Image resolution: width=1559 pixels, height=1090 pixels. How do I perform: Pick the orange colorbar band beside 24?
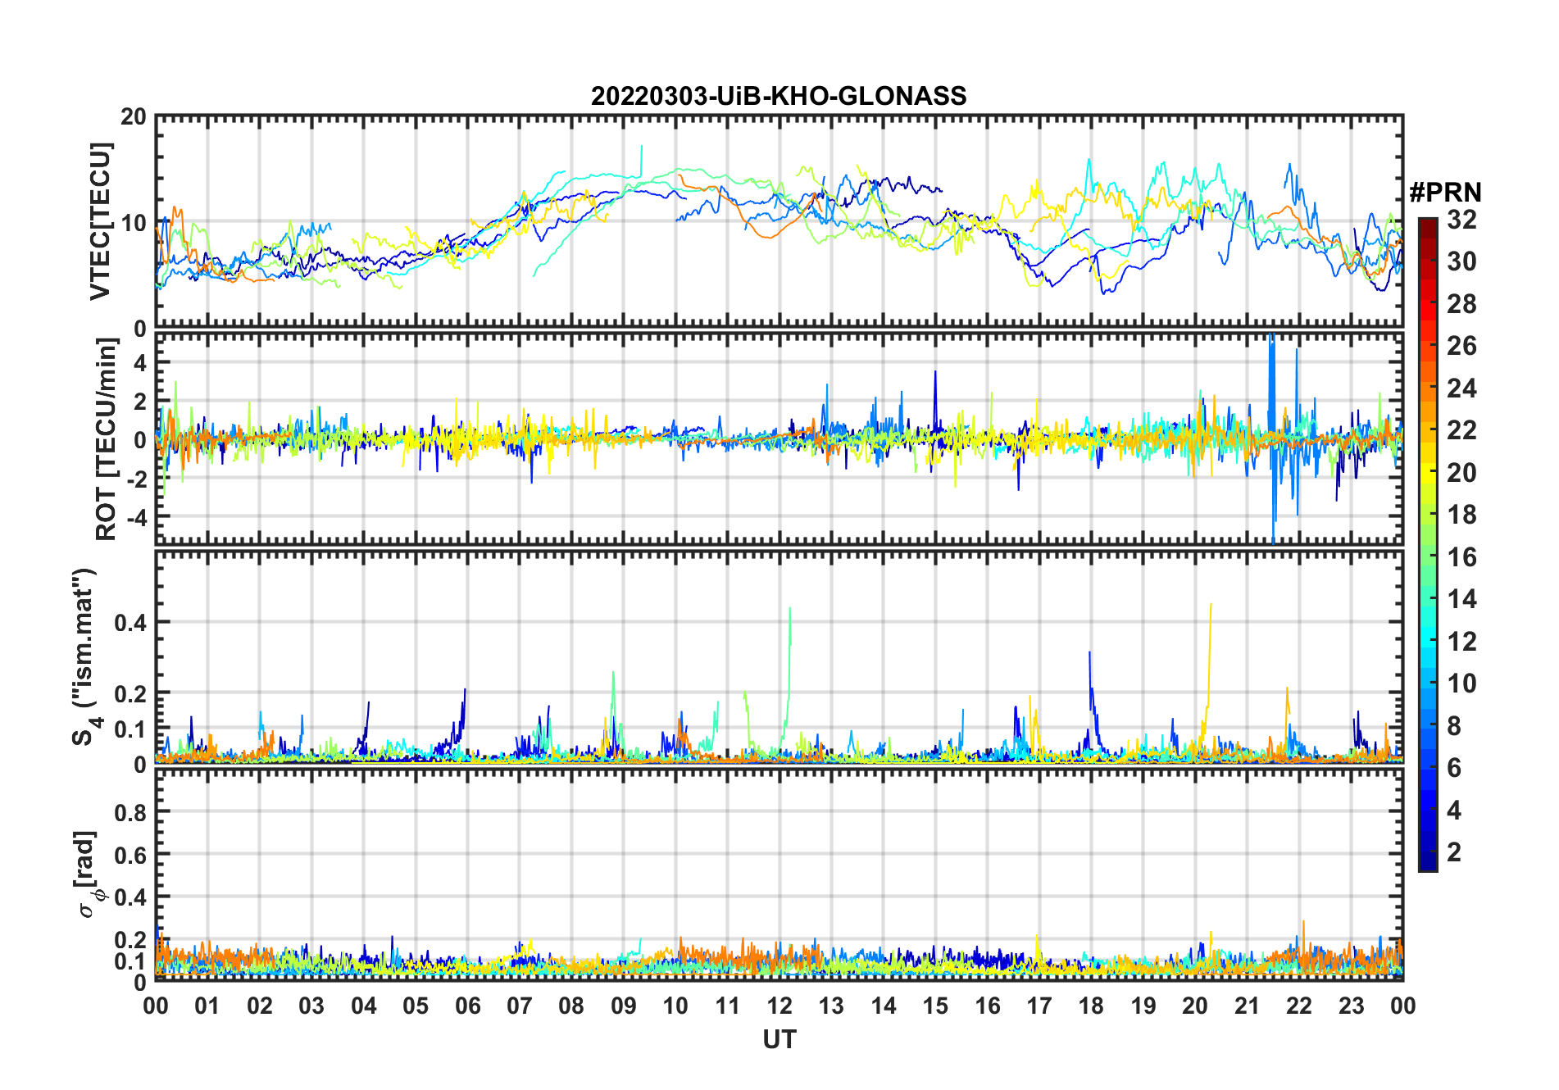[1427, 388]
